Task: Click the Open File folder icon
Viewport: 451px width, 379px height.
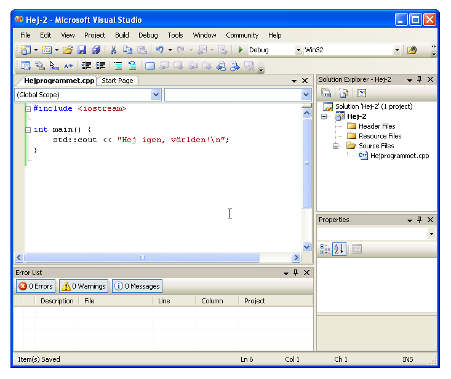Action: (x=68, y=50)
